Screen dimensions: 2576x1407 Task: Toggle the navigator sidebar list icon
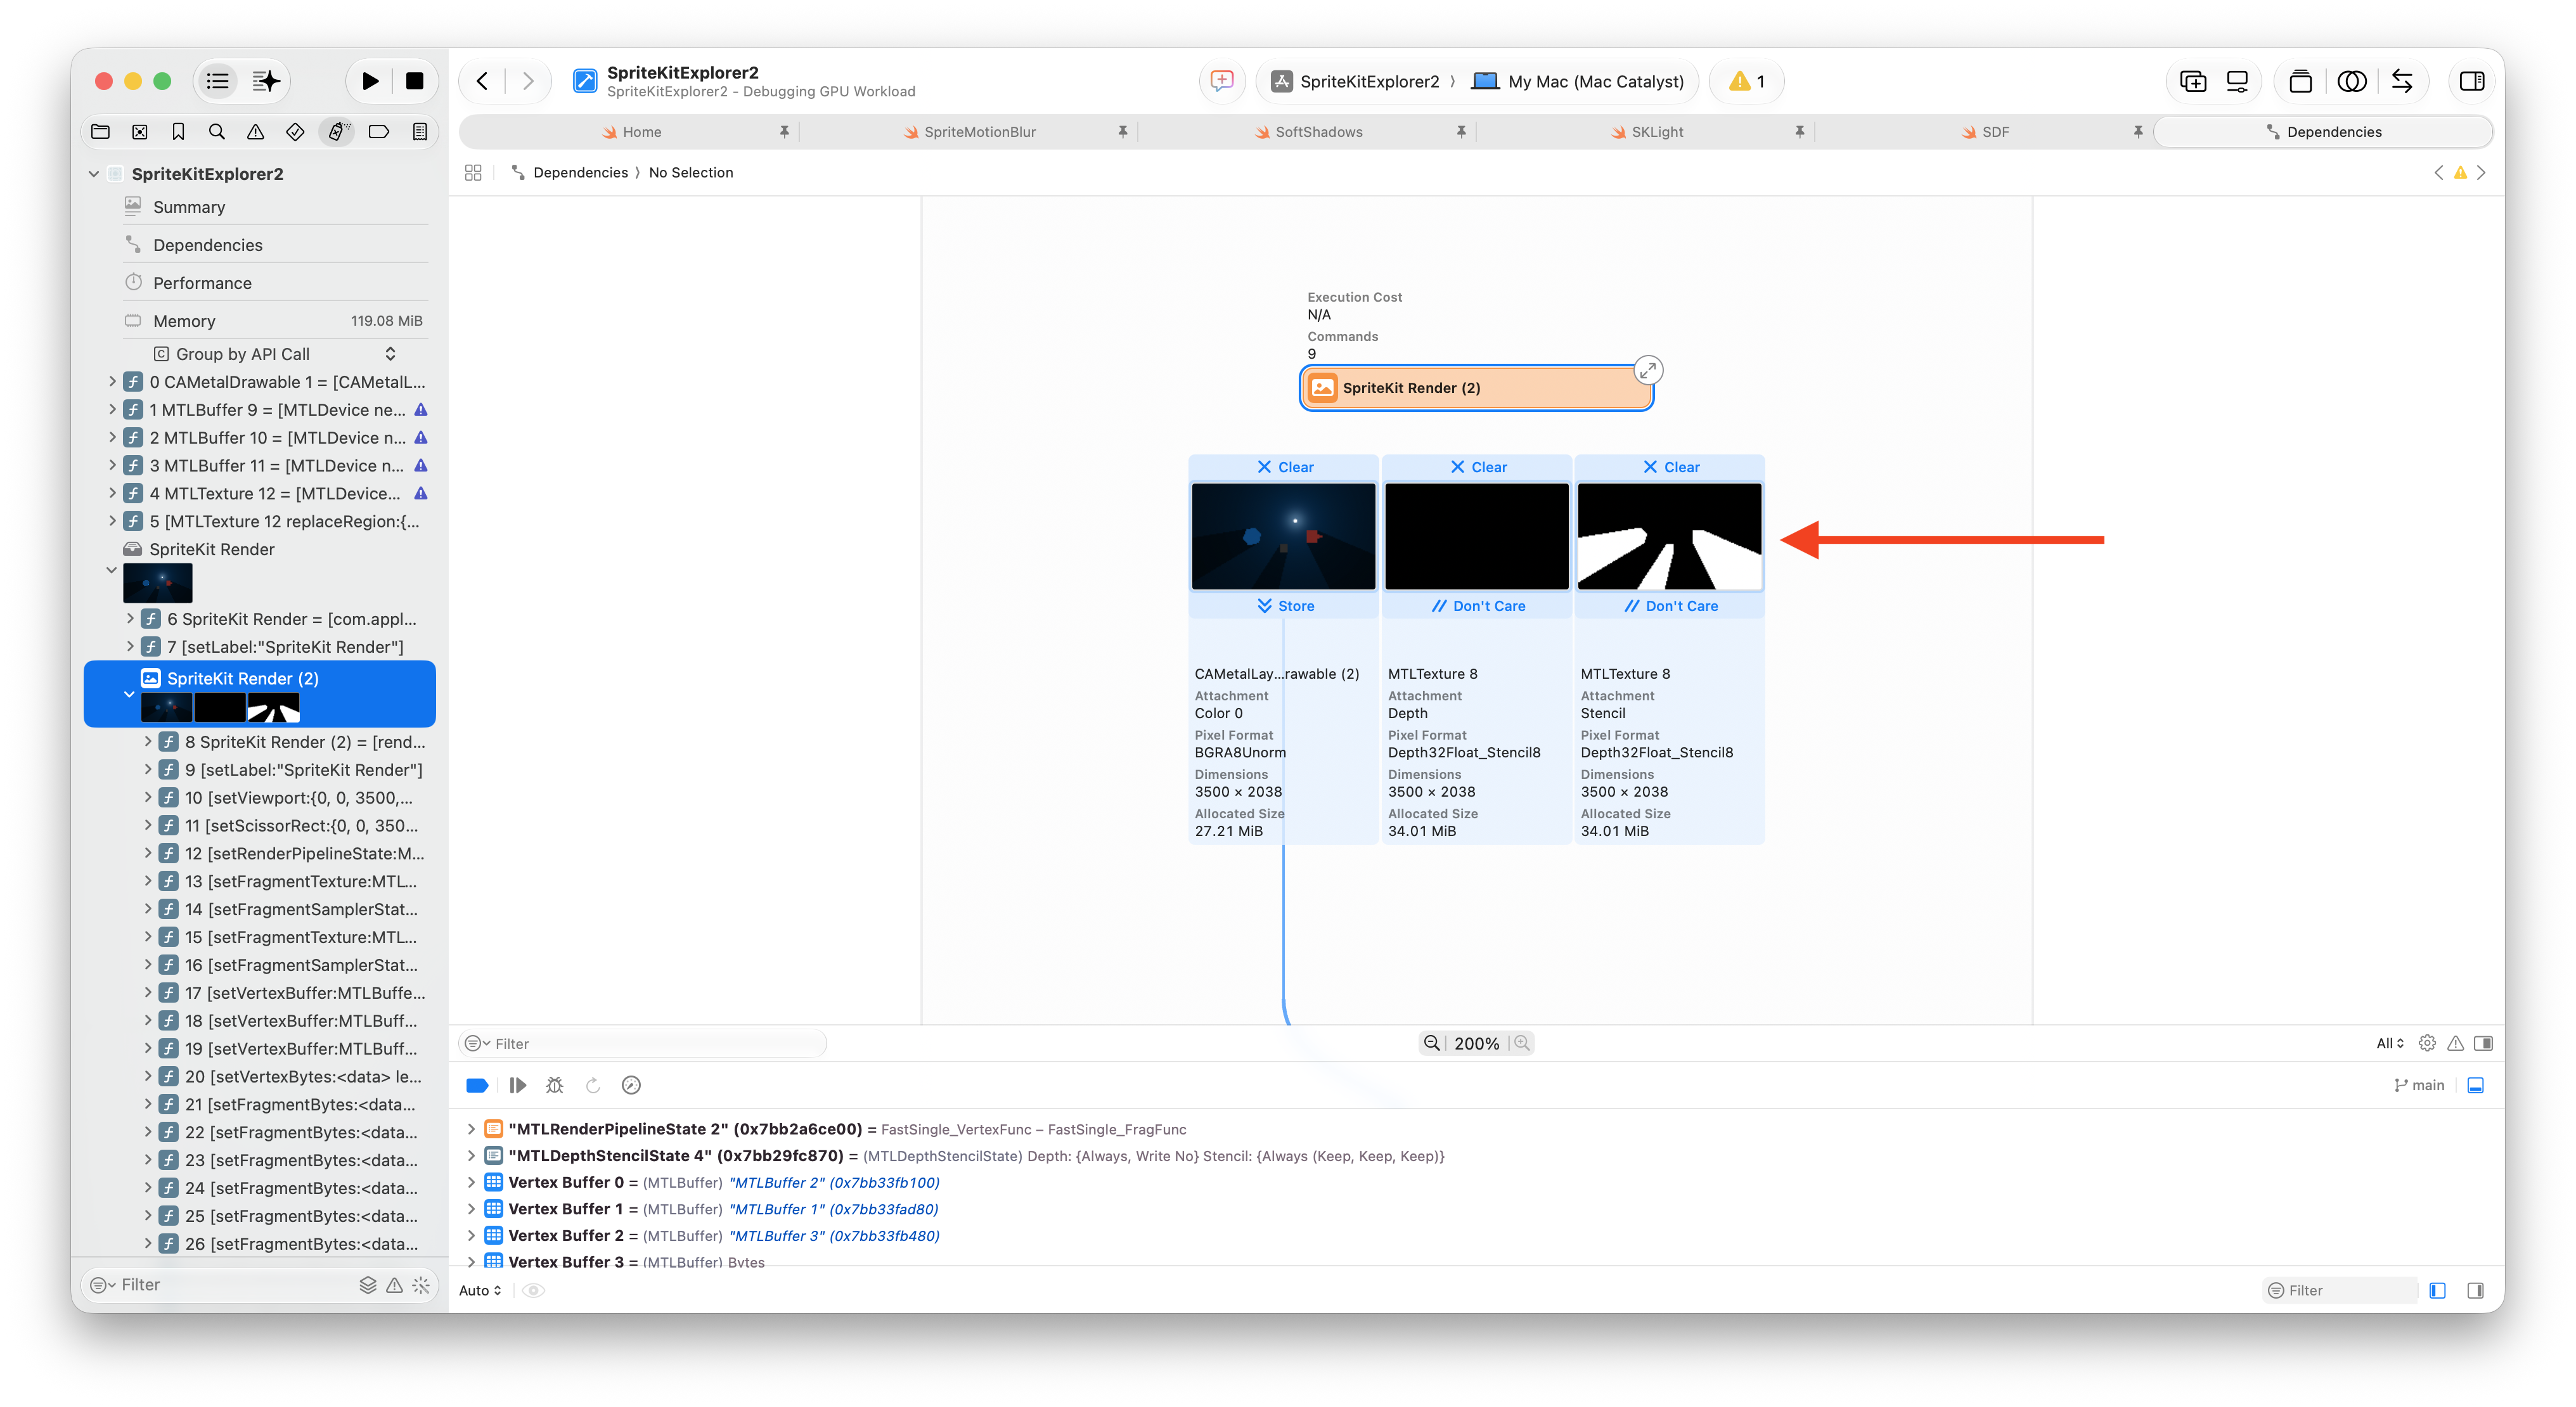pyautogui.click(x=218, y=81)
